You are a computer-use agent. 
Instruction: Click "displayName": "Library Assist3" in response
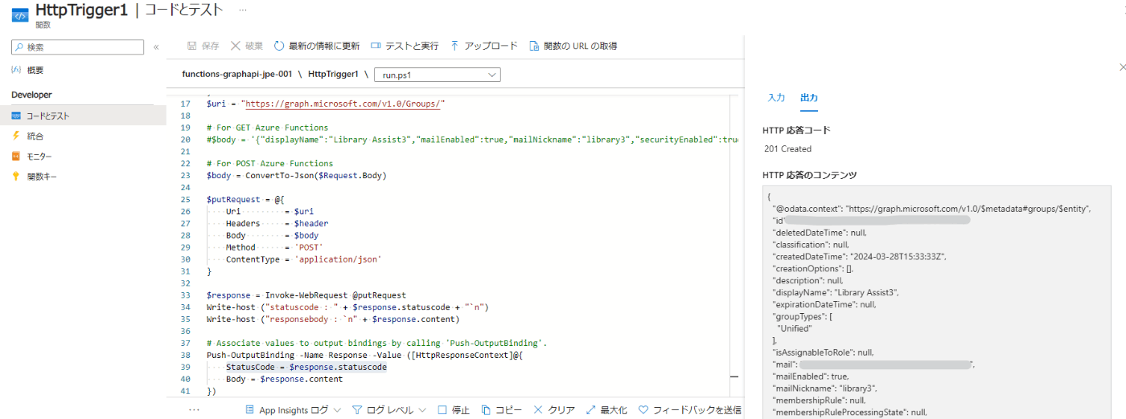pyautogui.click(x=836, y=293)
